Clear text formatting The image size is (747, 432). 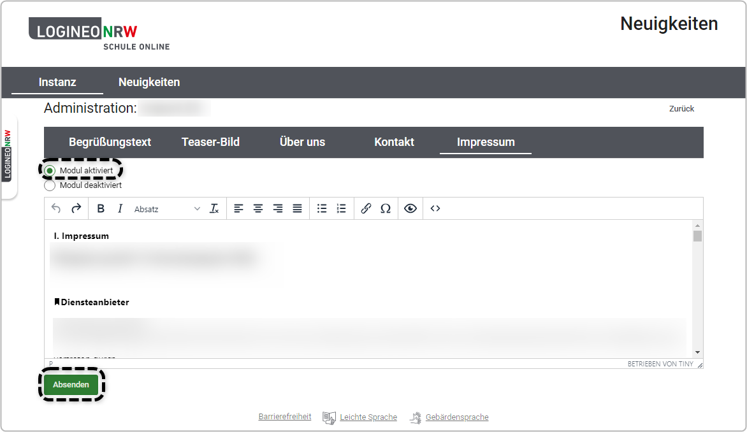pos(214,208)
